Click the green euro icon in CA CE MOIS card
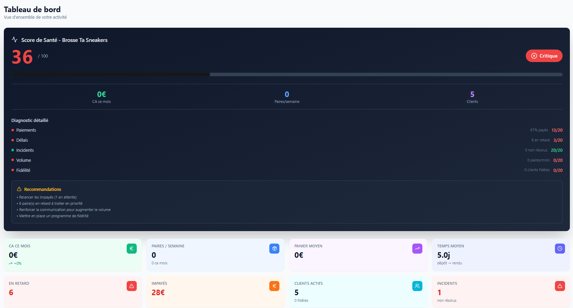Image resolution: width=573 pixels, height=308 pixels. coord(132,248)
